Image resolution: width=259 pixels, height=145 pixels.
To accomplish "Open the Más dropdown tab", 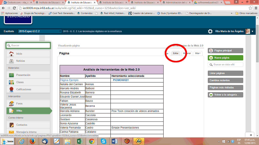I will [198, 53].
